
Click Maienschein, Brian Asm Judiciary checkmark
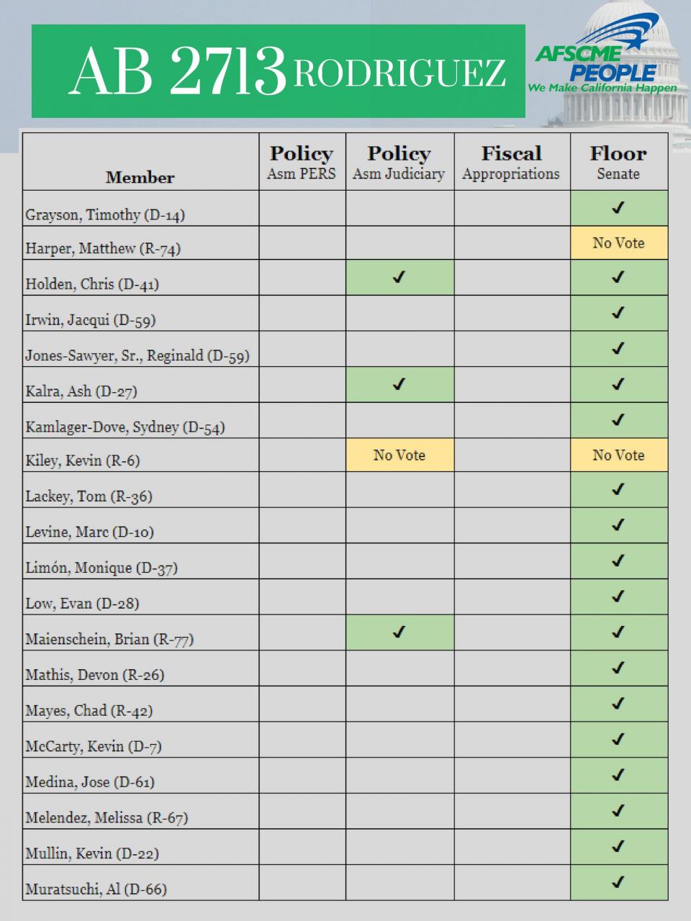click(x=399, y=632)
